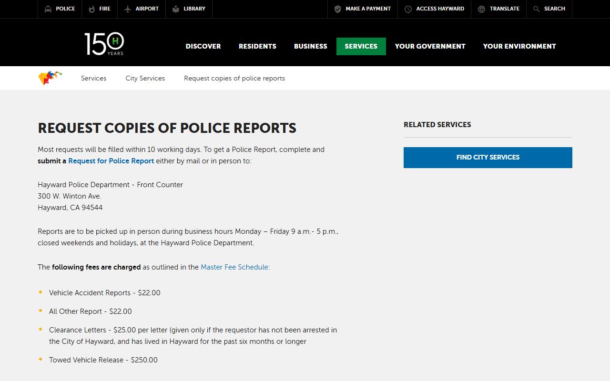Click the RELATED SERVICES heading
610x381 pixels.
coord(437,125)
